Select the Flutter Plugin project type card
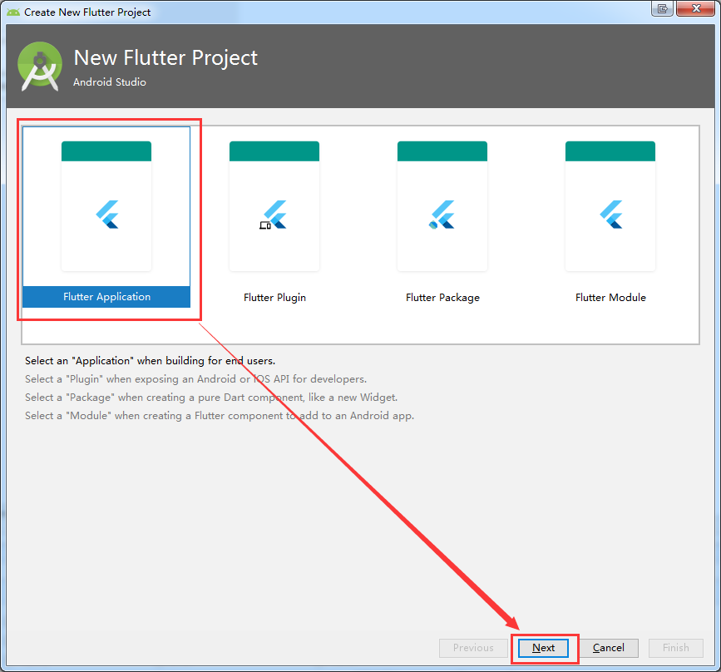This screenshot has width=721, height=672. tap(274, 216)
